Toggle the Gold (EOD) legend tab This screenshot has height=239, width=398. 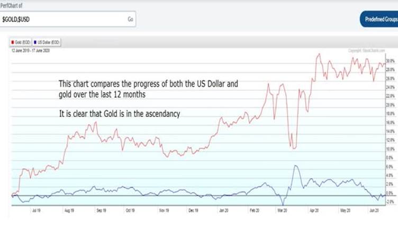[20, 40]
